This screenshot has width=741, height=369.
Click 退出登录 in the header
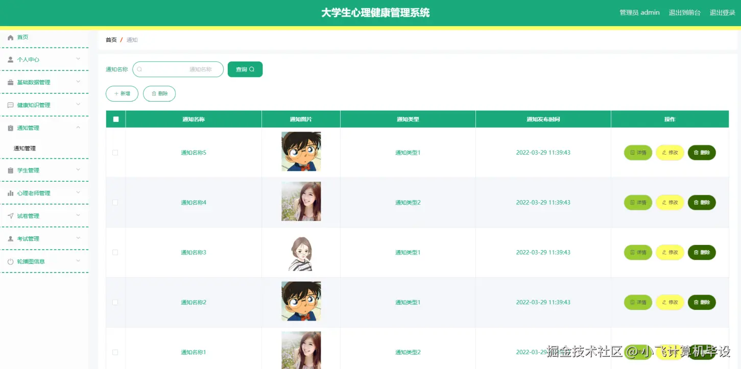[x=723, y=13]
